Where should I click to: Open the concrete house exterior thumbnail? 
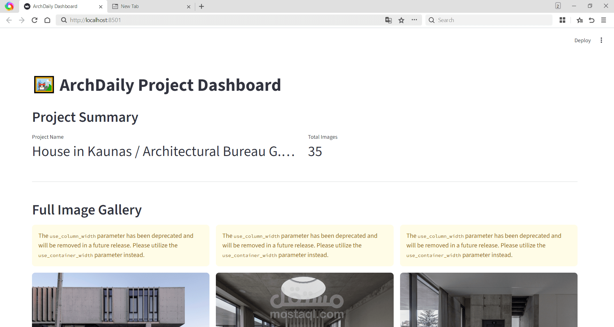[121, 300]
